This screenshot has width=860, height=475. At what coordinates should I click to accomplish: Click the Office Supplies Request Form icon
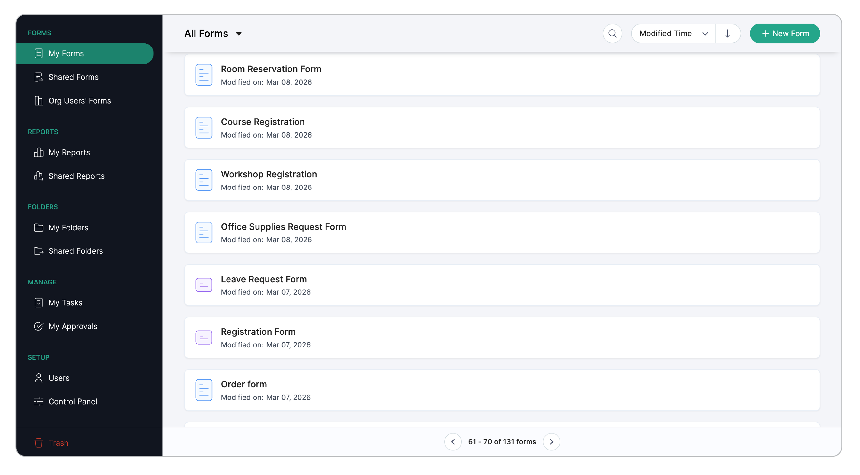point(204,232)
